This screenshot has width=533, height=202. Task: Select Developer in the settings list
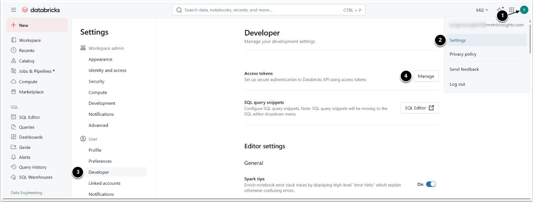[x=99, y=172]
